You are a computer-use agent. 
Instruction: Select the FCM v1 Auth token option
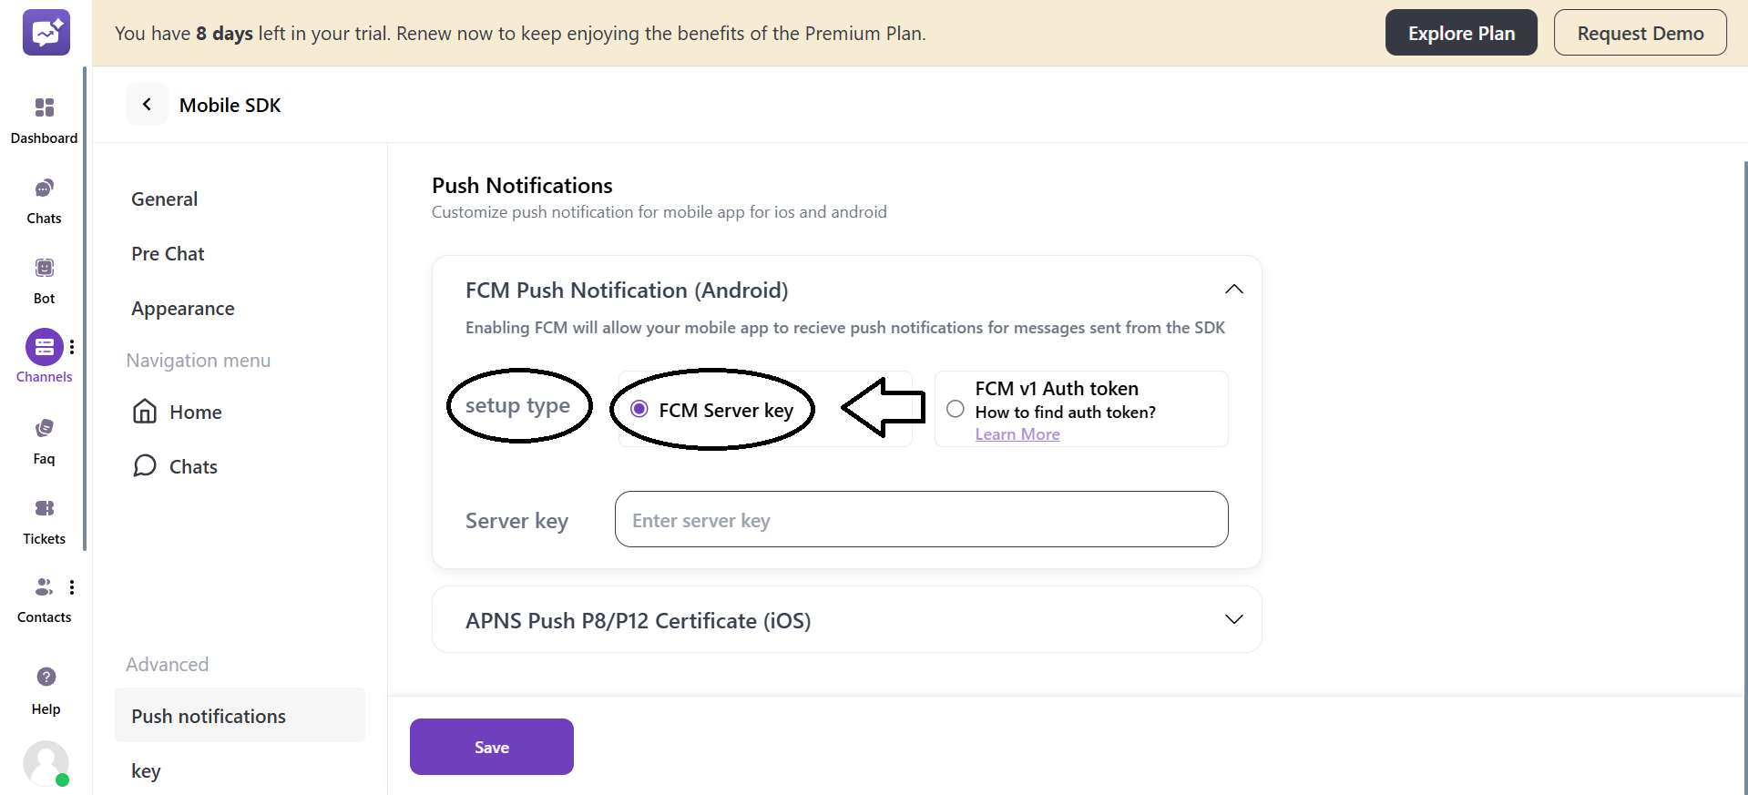click(955, 409)
